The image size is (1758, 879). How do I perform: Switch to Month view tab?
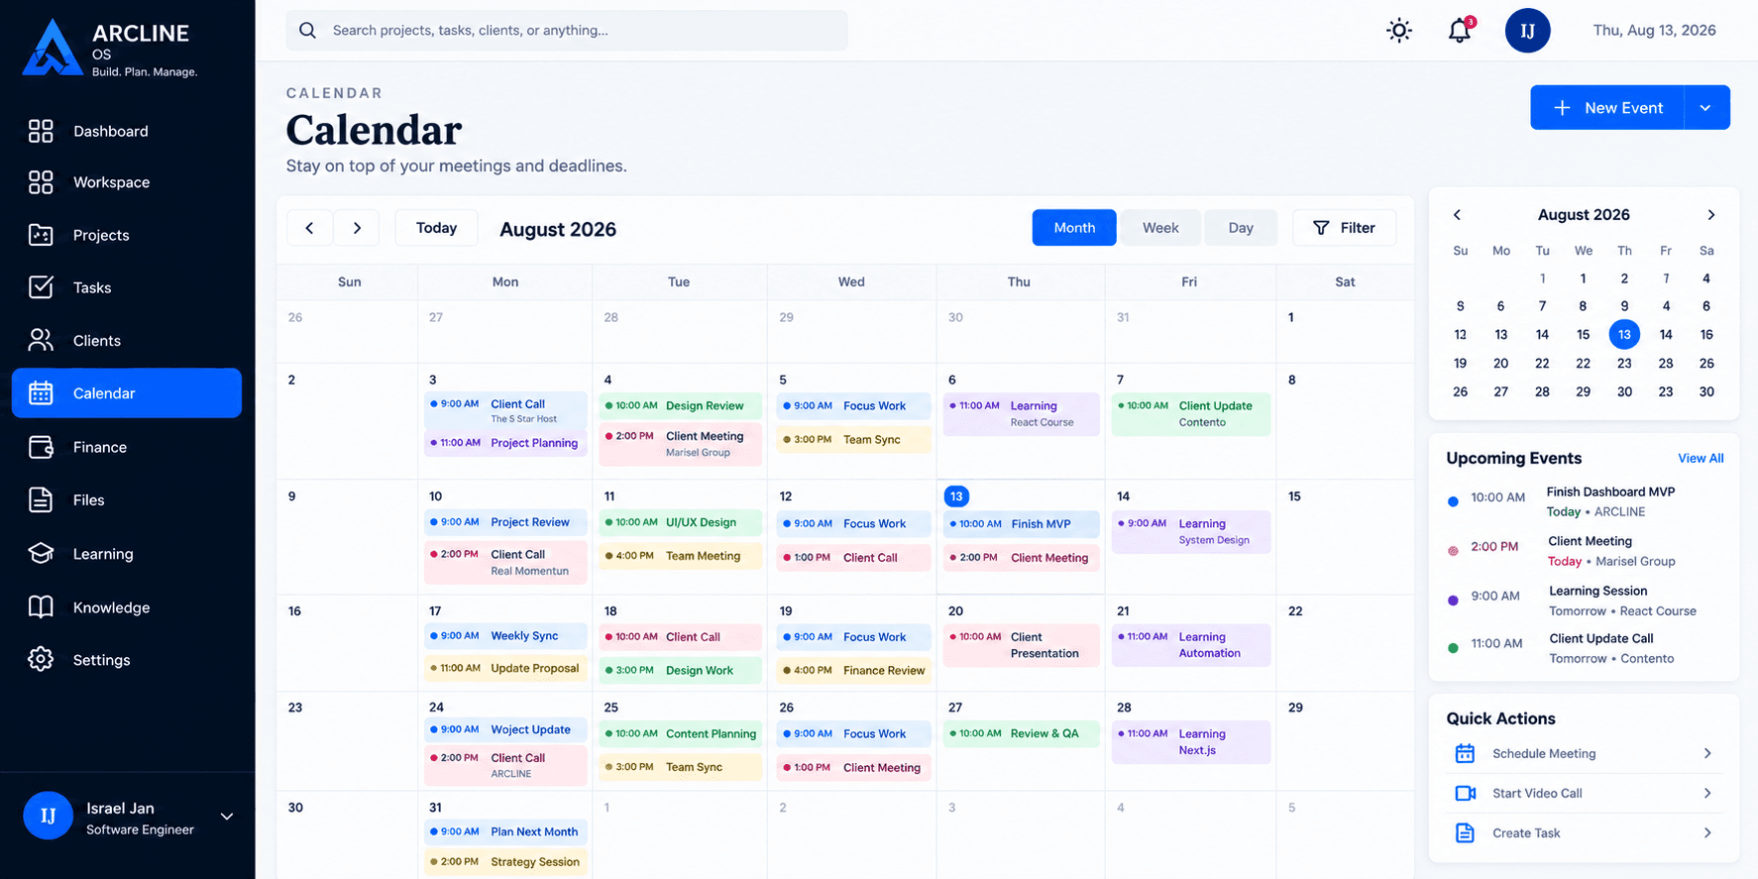pyautogui.click(x=1074, y=228)
